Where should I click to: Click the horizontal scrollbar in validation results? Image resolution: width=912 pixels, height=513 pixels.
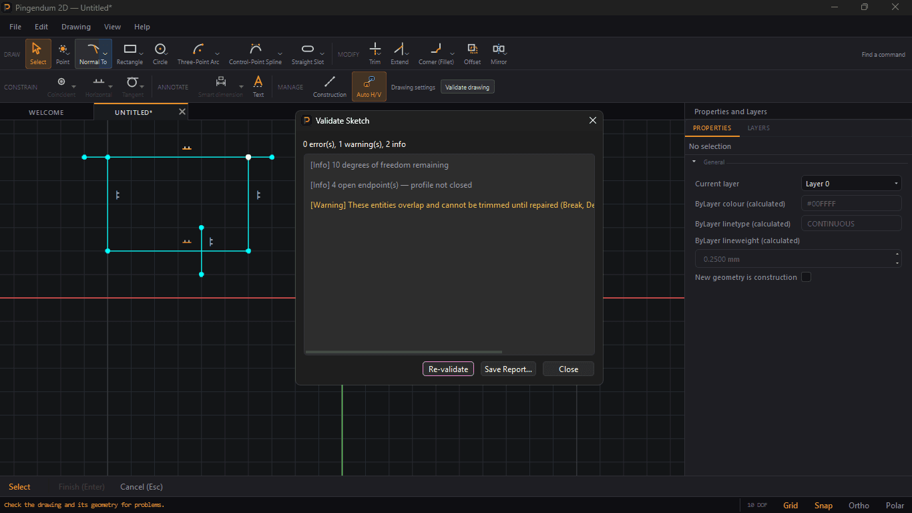[403, 352]
